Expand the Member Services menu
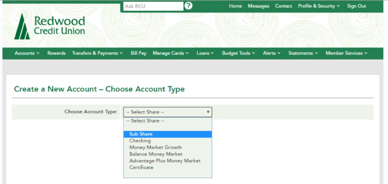 (x=346, y=53)
